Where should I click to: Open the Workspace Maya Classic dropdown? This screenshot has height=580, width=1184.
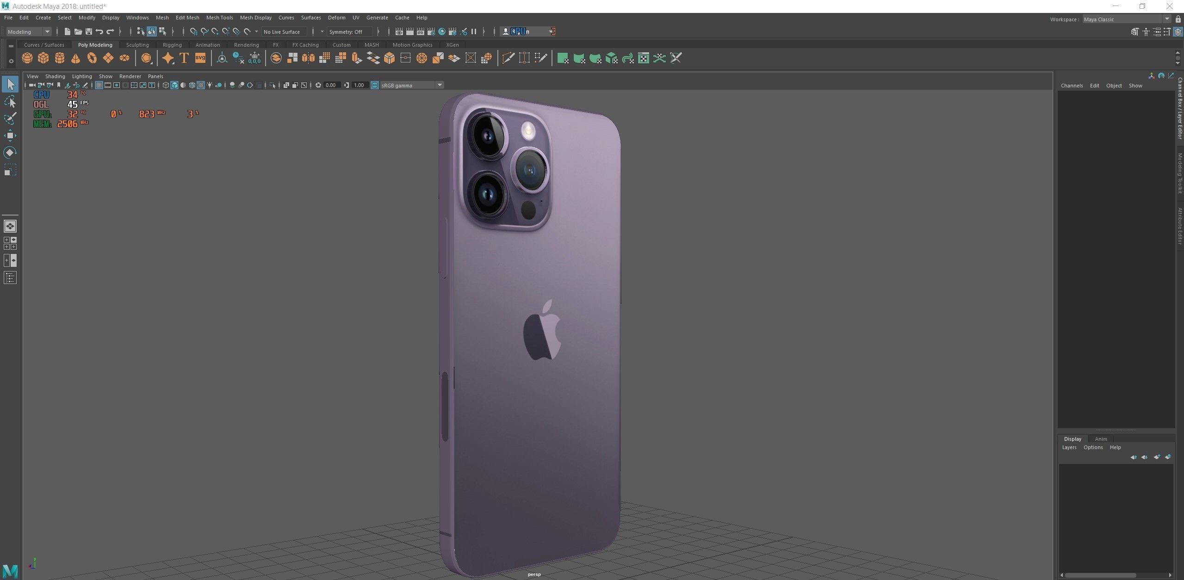1127,19
